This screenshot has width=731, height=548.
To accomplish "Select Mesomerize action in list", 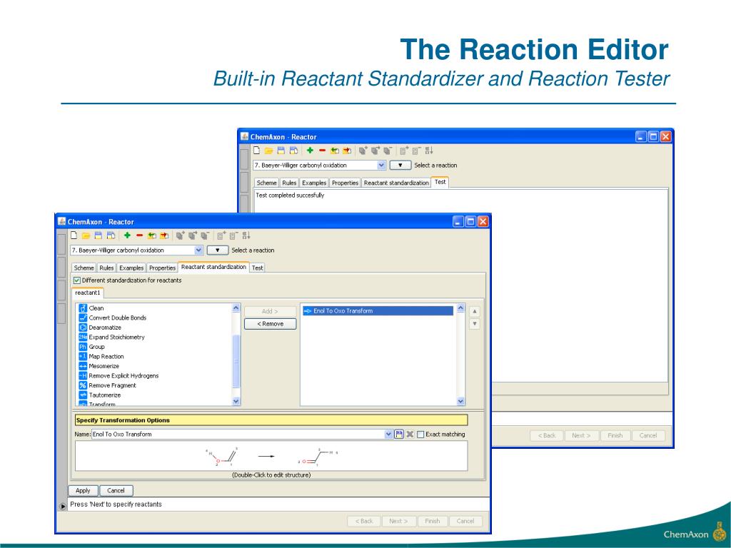I will (x=99, y=366).
